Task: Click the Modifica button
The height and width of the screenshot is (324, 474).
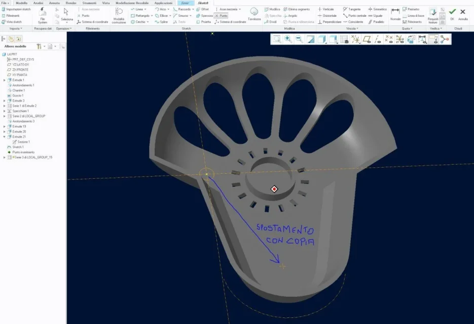Action: (x=272, y=9)
